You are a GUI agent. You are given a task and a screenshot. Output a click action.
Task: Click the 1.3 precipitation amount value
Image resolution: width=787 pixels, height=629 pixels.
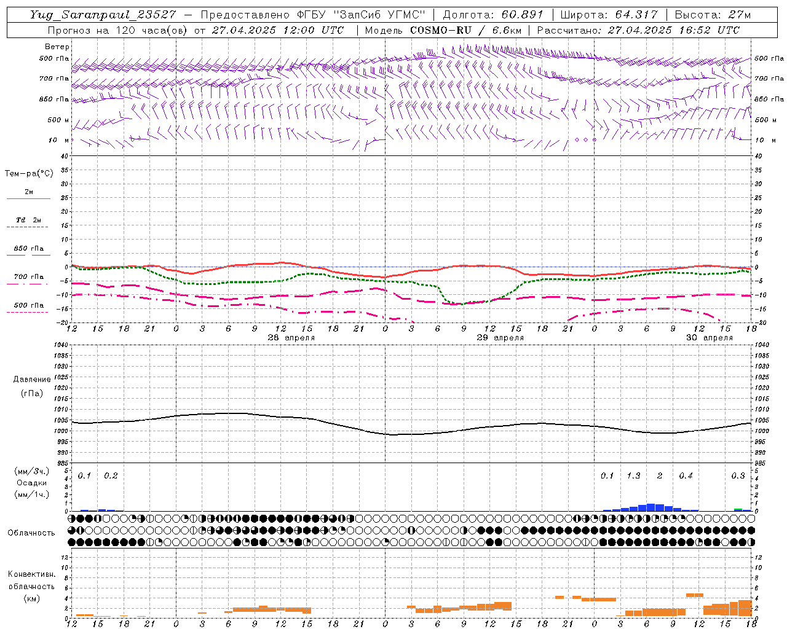pos(633,475)
